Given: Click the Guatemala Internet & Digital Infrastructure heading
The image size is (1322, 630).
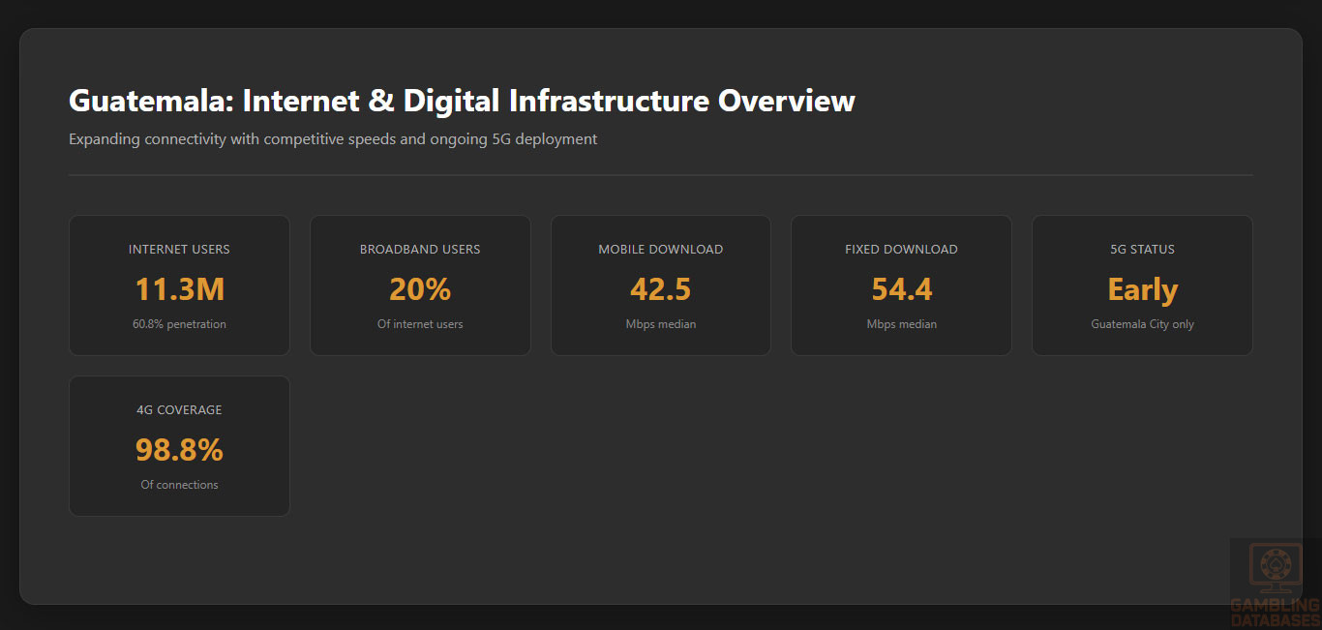Looking at the screenshot, I should click(462, 101).
